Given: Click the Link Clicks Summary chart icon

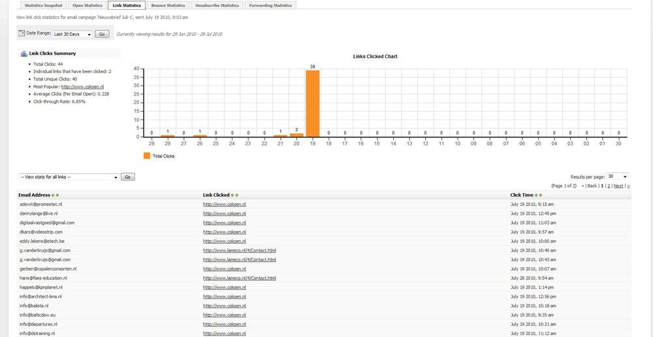Looking at the screenshot, I should tap(24, 54).
